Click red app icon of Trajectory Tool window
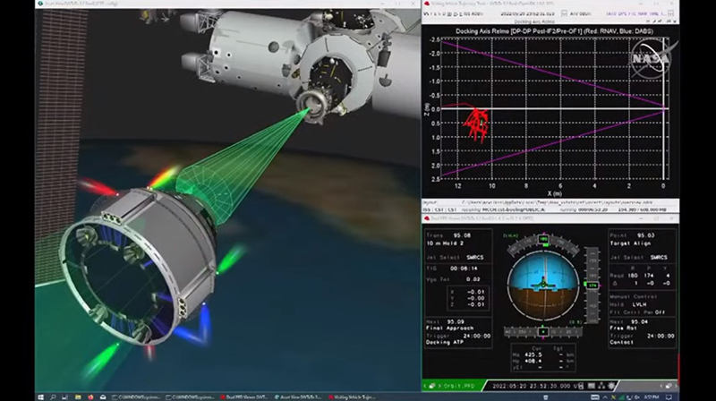Screen dimensions: 716x401 coord(428,4)
